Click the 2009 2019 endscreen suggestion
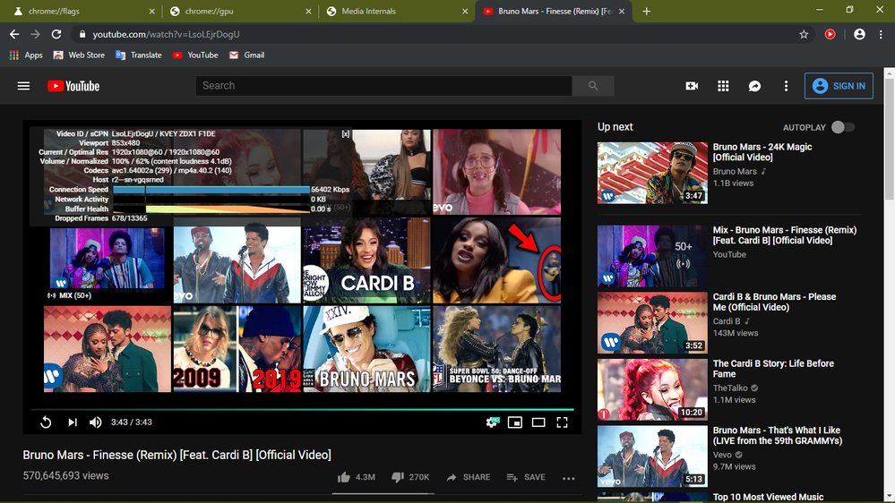 point(237,349)
